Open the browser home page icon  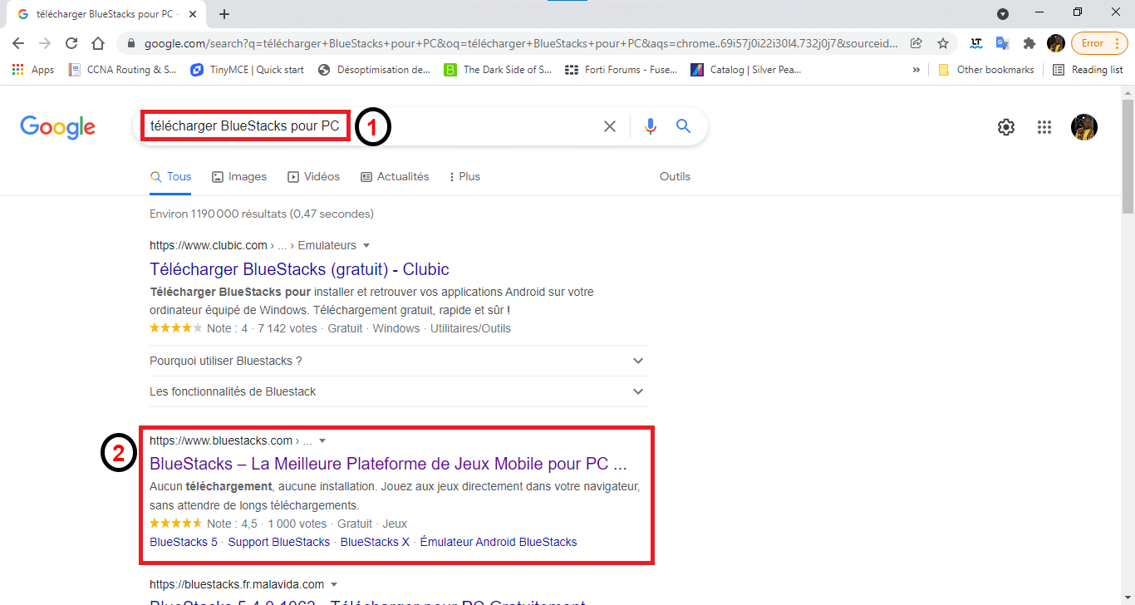click(x=98, y=43)
